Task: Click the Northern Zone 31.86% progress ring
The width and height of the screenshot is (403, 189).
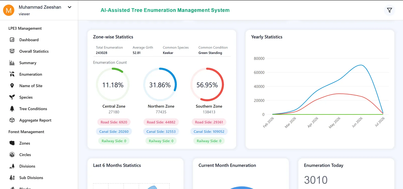Action: pyautogui.click(x=160, y=85)
